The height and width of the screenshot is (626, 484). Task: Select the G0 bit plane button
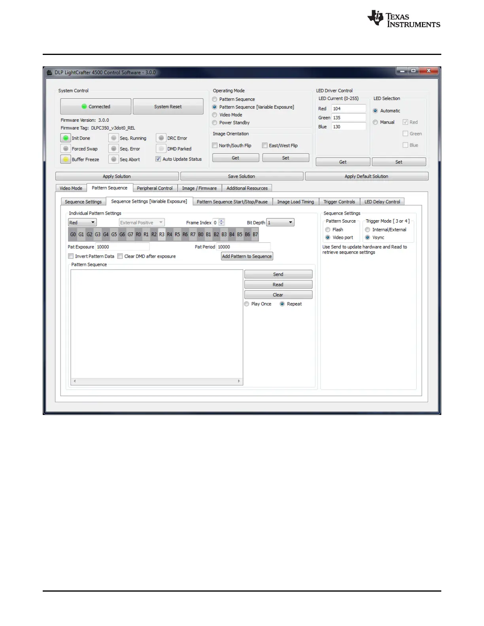pos(73,234)
